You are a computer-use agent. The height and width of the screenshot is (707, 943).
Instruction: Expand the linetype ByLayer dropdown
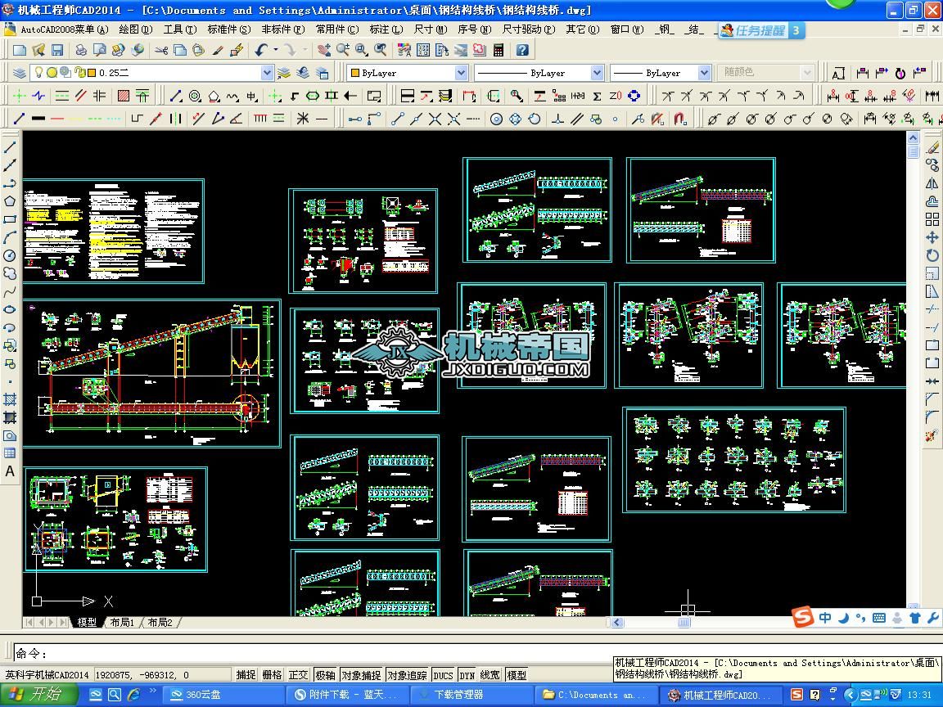pos(597,73)
